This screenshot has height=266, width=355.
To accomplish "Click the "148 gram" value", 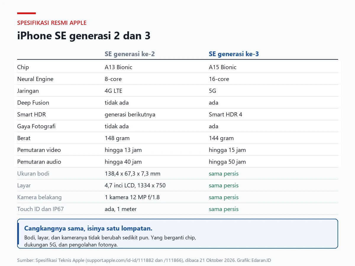I will click(117, 138).
